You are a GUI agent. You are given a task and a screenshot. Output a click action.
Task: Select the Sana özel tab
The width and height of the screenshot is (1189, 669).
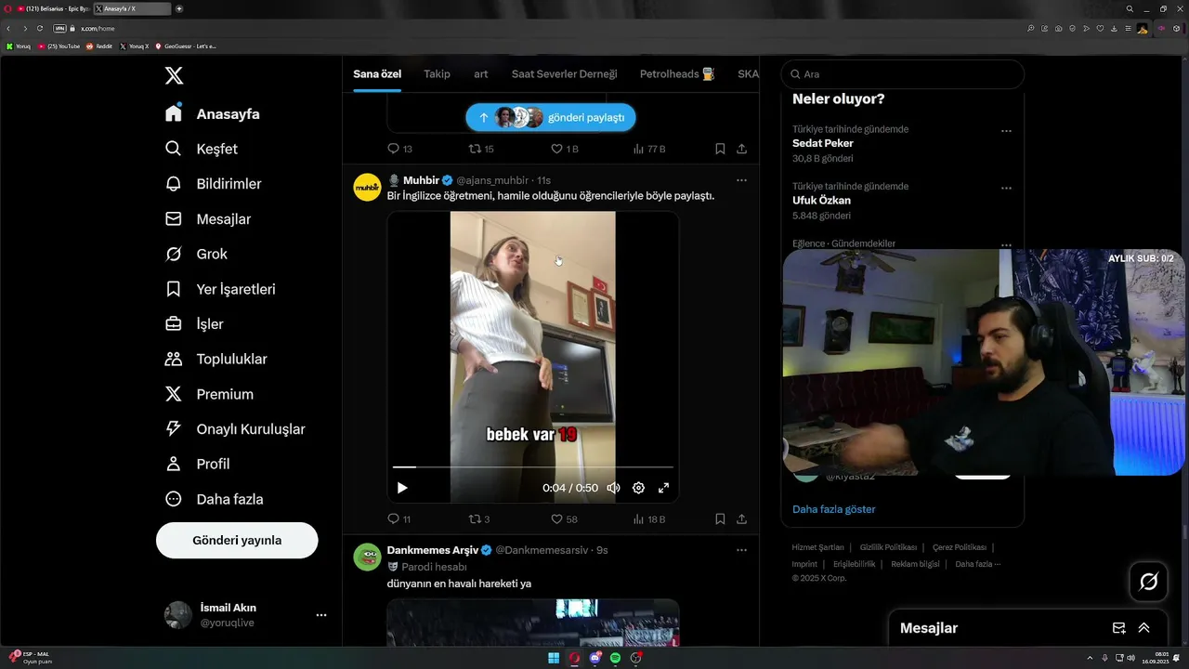click(377, 73)
